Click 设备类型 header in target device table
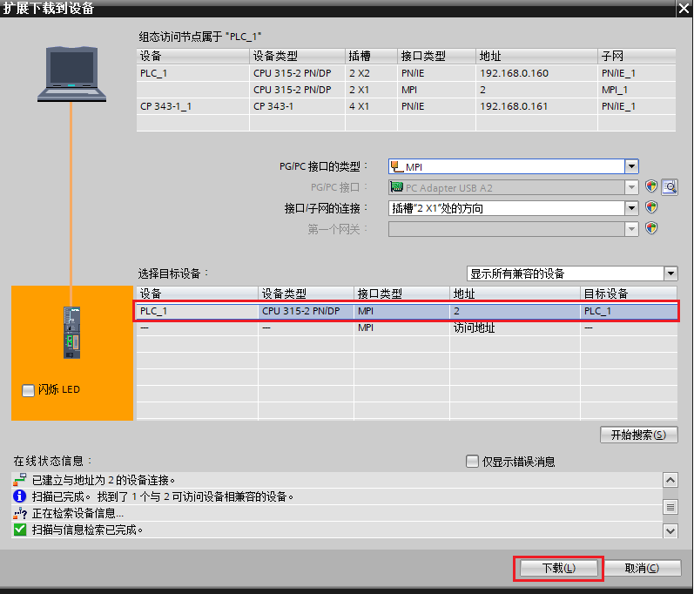Screen dimensions: 694x594 [306, 294]
